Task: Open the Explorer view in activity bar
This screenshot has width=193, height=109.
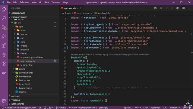Action: coord(4,9)
